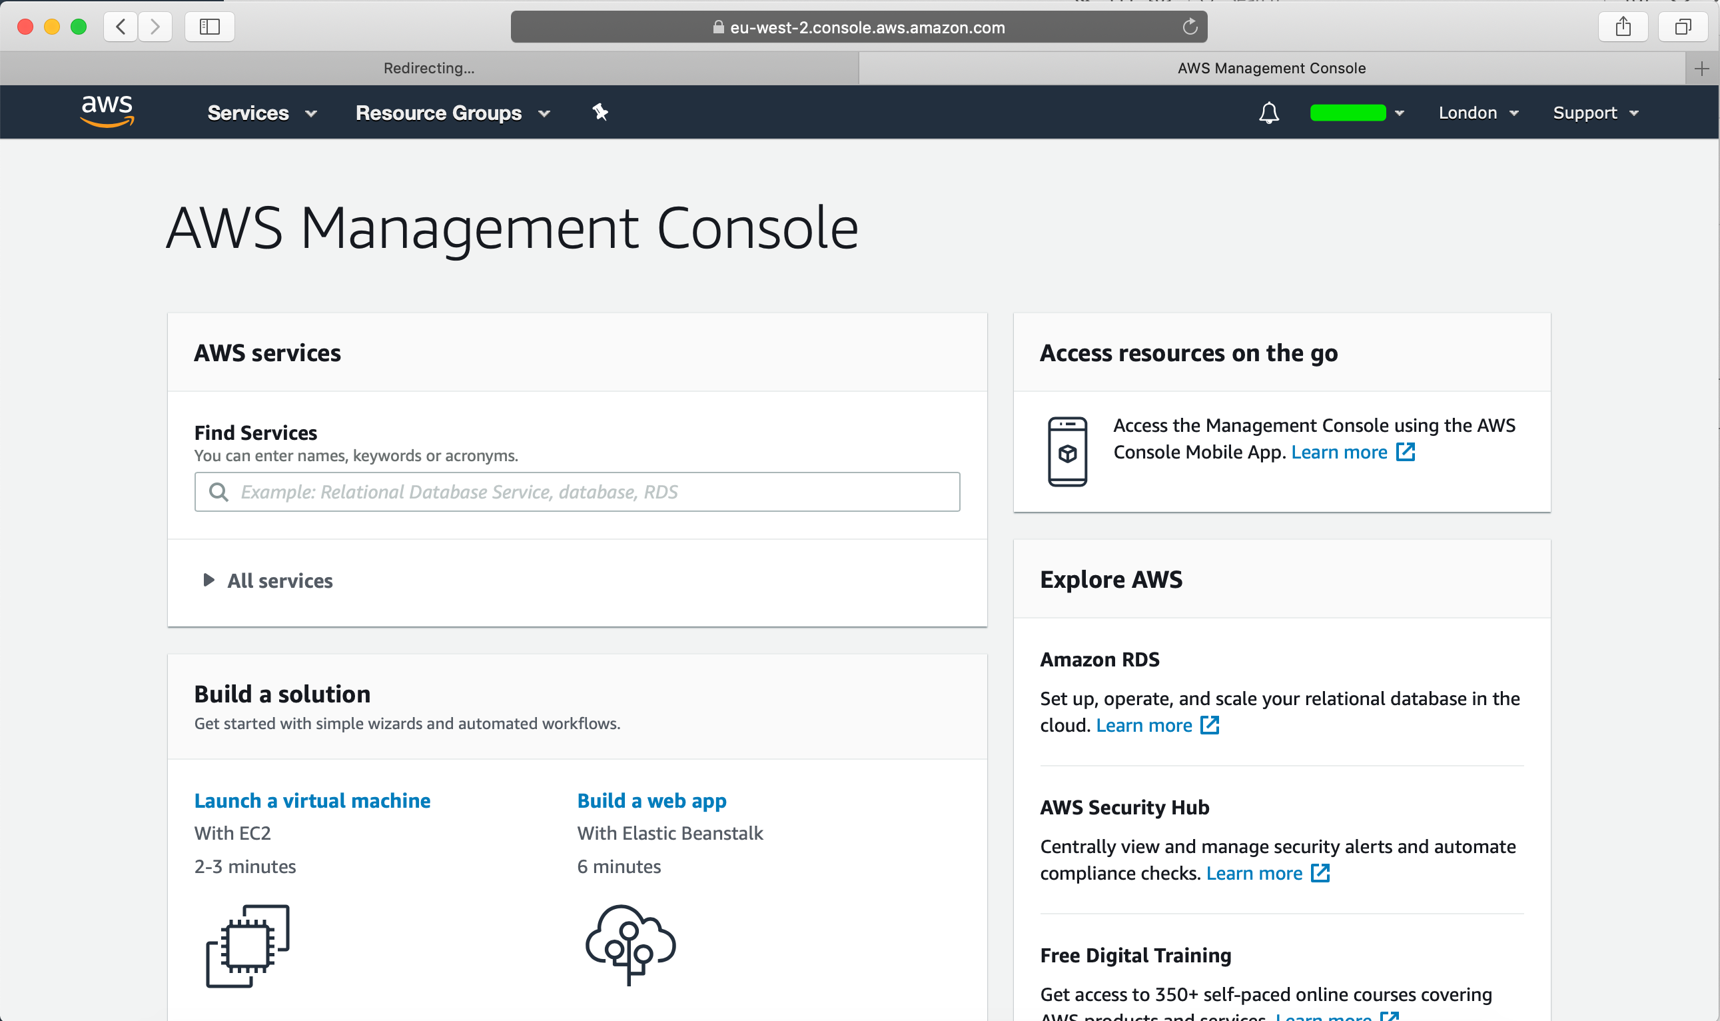Click external link icon in Security Hub section
Viewport: 1720px width, 1021px height.
(1320, 873)
